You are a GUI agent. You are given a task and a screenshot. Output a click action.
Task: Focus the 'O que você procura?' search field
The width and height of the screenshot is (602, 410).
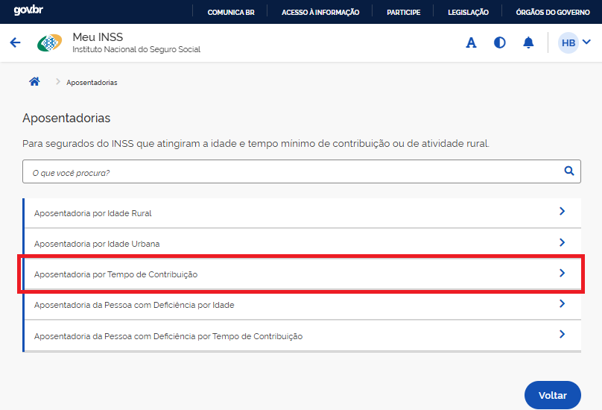tap(291, 172)
